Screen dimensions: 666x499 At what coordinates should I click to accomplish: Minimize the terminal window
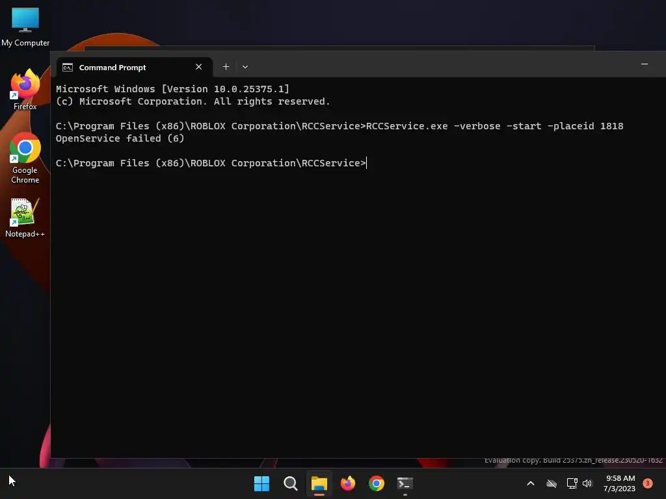pos(645,64)
